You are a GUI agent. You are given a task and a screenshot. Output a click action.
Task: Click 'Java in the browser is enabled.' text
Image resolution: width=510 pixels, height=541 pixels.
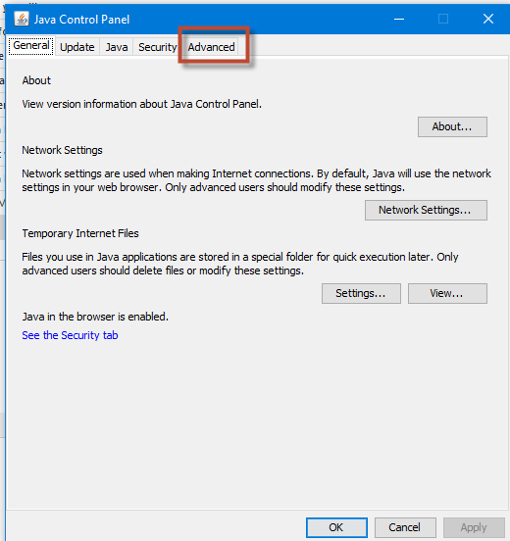[95, 317]
